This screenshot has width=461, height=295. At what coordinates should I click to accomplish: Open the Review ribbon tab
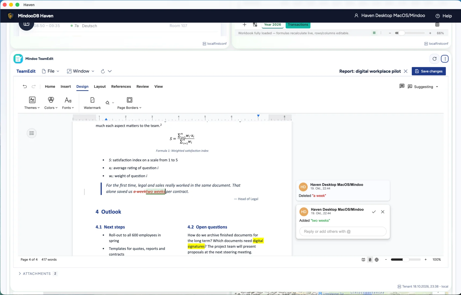[x=143, y=86]
